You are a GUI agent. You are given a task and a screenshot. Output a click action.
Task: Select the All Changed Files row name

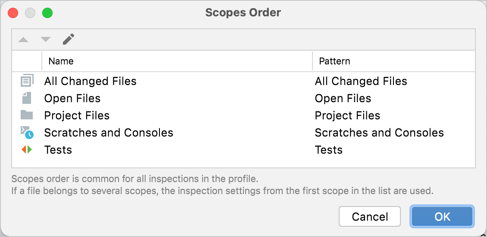90,81
